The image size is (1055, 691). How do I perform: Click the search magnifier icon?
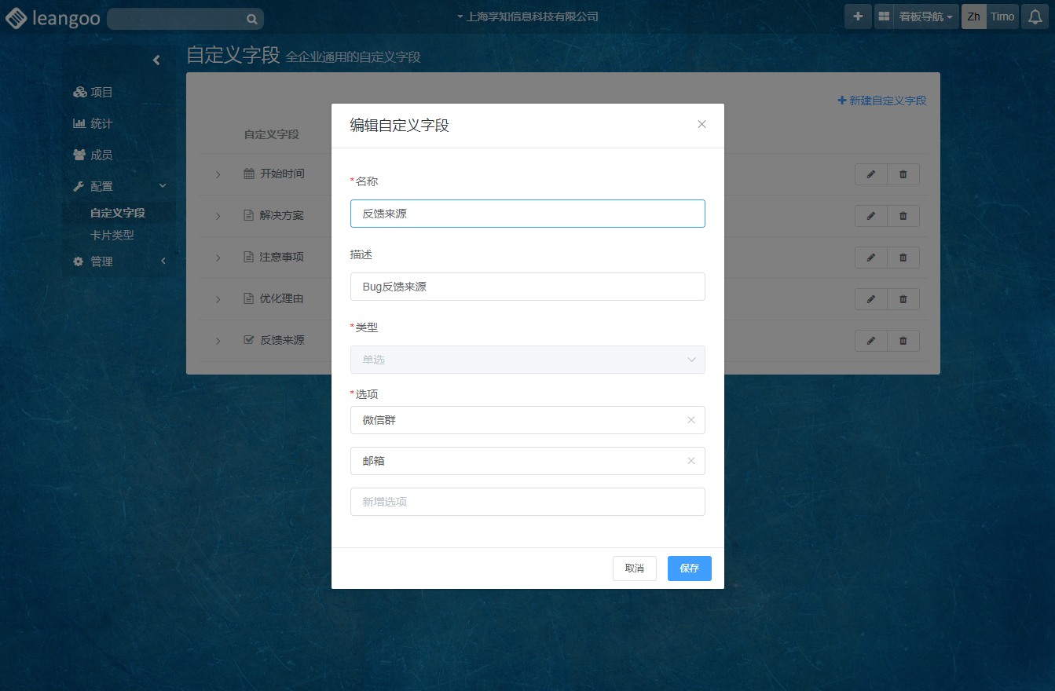(x=251, y=19)
